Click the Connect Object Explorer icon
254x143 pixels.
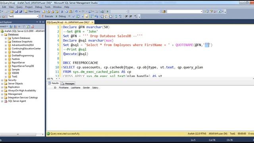click(11, 27)
